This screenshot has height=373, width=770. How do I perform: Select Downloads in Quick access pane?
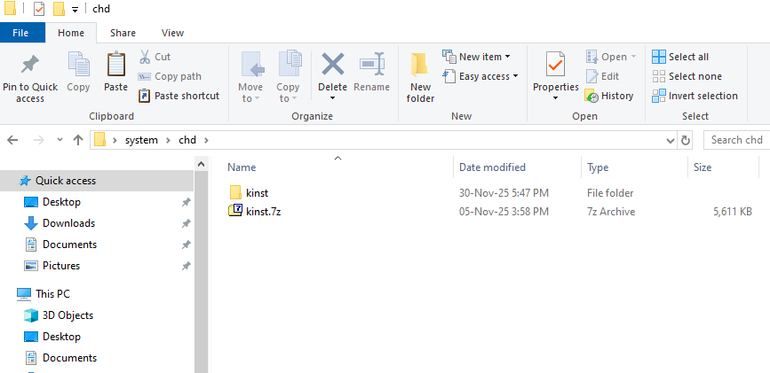(68, 223)
